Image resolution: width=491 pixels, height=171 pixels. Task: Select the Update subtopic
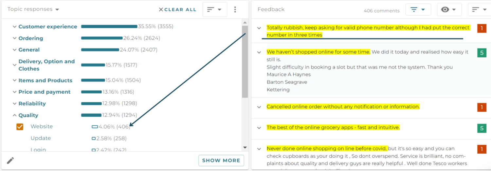pos(41,138)
